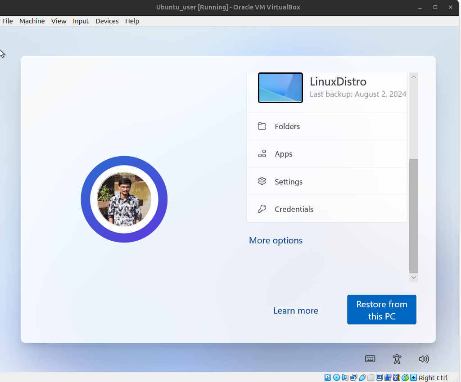The width and height of the screenshot is (461, 382).
Task: Click Restore from this PC button
Action: [x=382, y=310]
